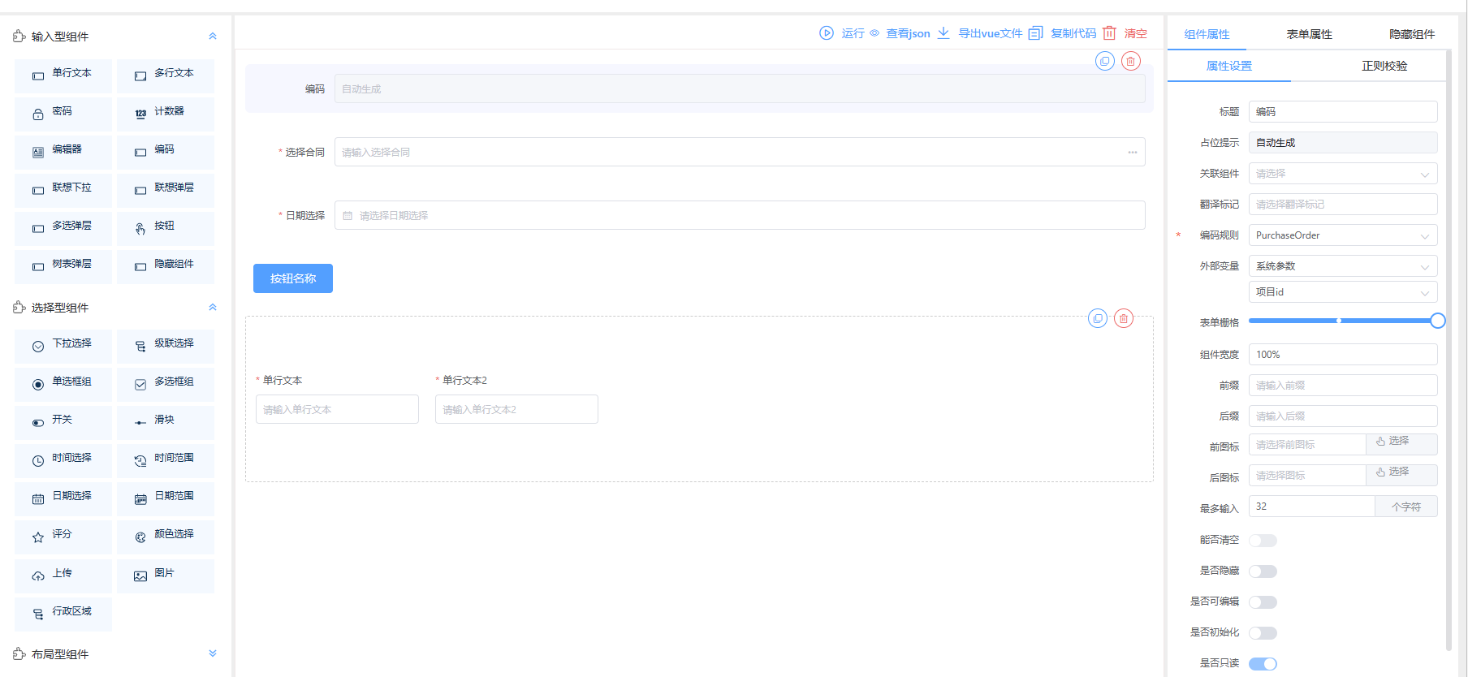
Task: Click 清空 to clear the canvas
Action: click(1125, 33)
